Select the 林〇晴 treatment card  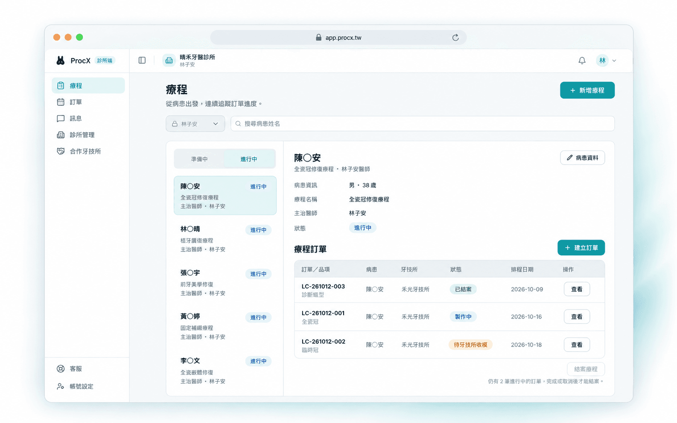(225, 239)
